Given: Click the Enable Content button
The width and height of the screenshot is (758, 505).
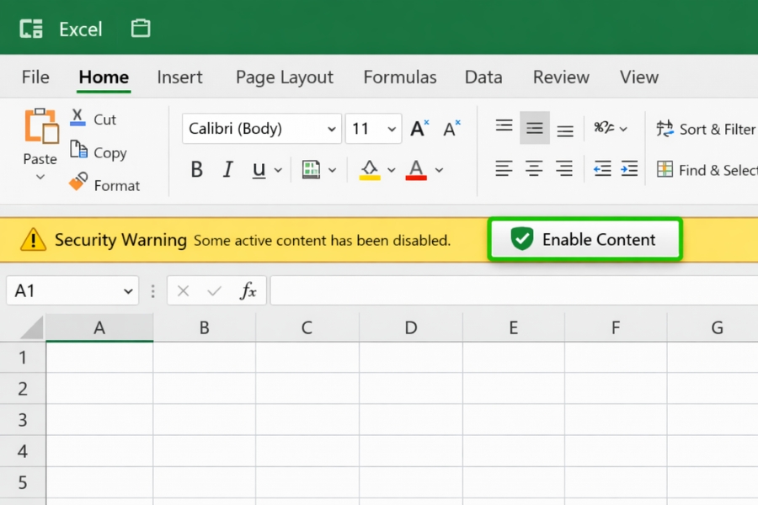Looking at the screenshot, I should click(x=585, y=240).
